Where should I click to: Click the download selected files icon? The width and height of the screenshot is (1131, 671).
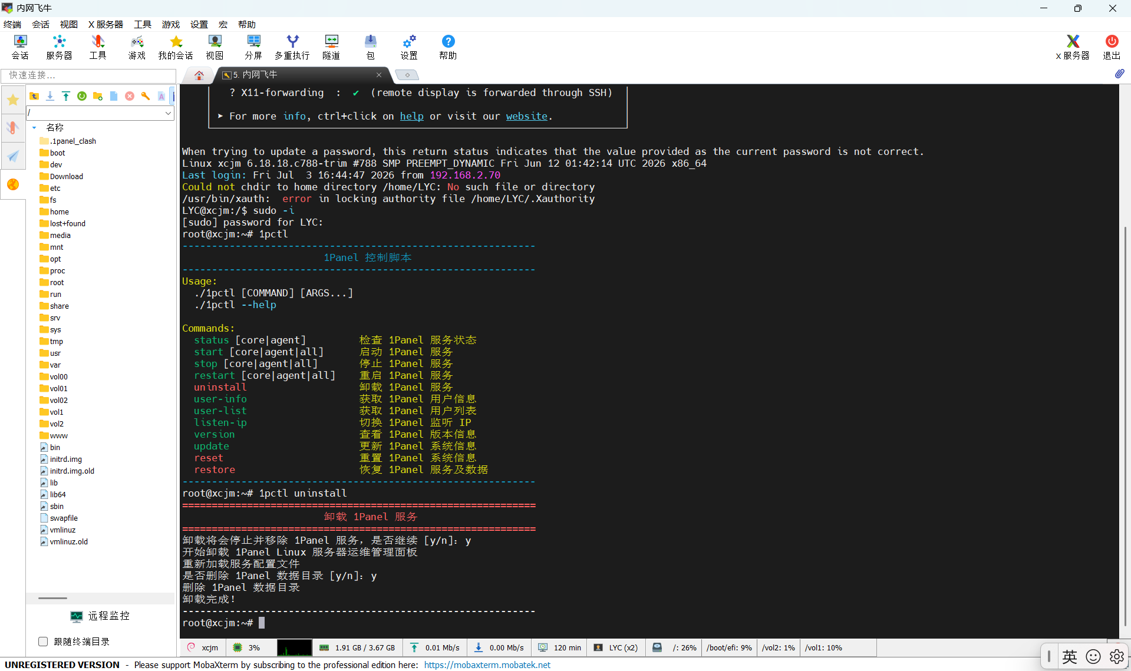50,96
